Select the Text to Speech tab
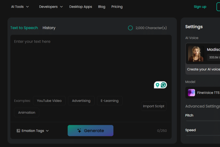 point(24,28)
